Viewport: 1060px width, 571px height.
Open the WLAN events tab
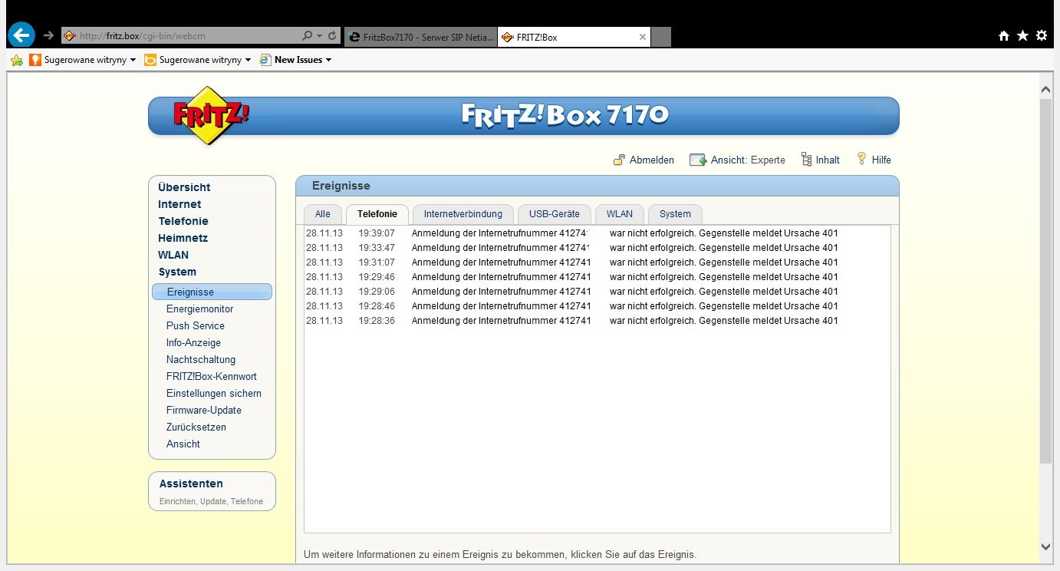[x=620, y=214]
